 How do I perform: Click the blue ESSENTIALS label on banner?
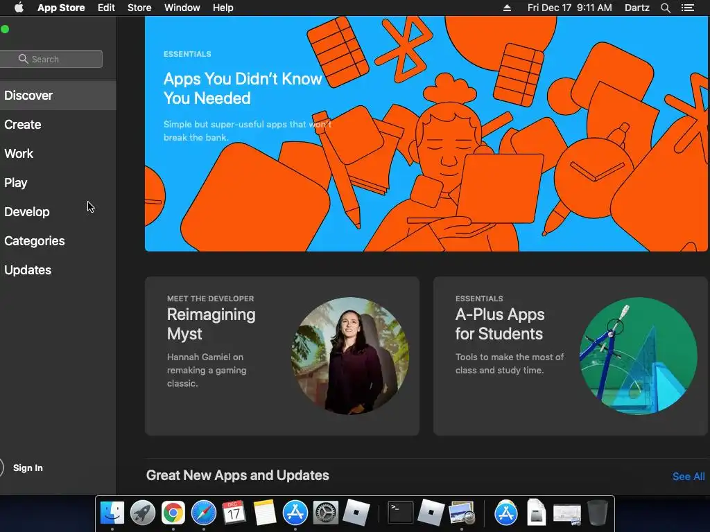click(187, 54)
